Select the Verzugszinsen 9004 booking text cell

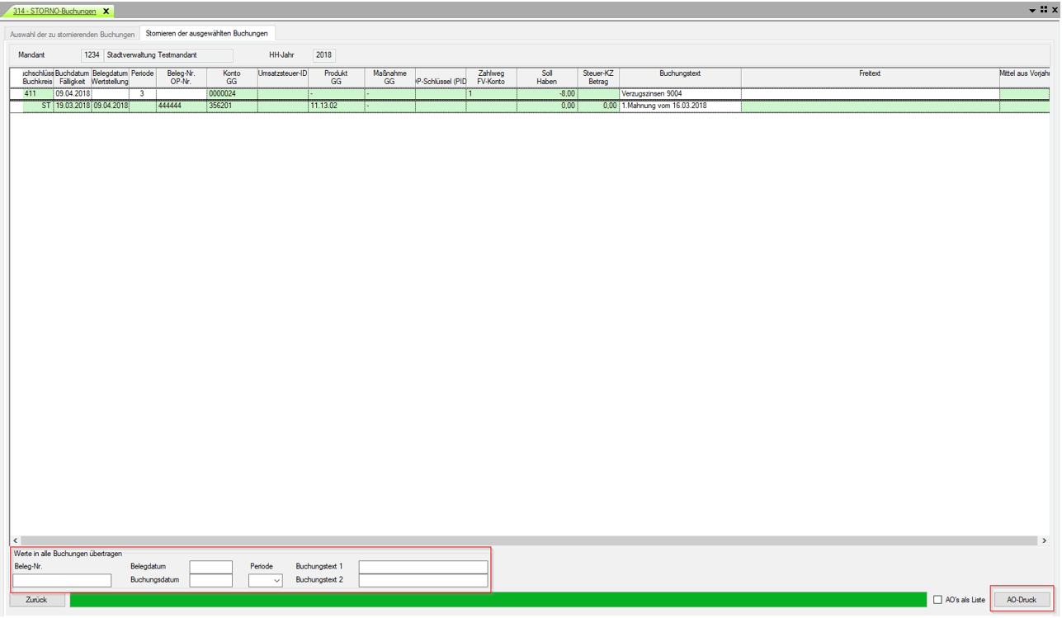tap(679, 94)
